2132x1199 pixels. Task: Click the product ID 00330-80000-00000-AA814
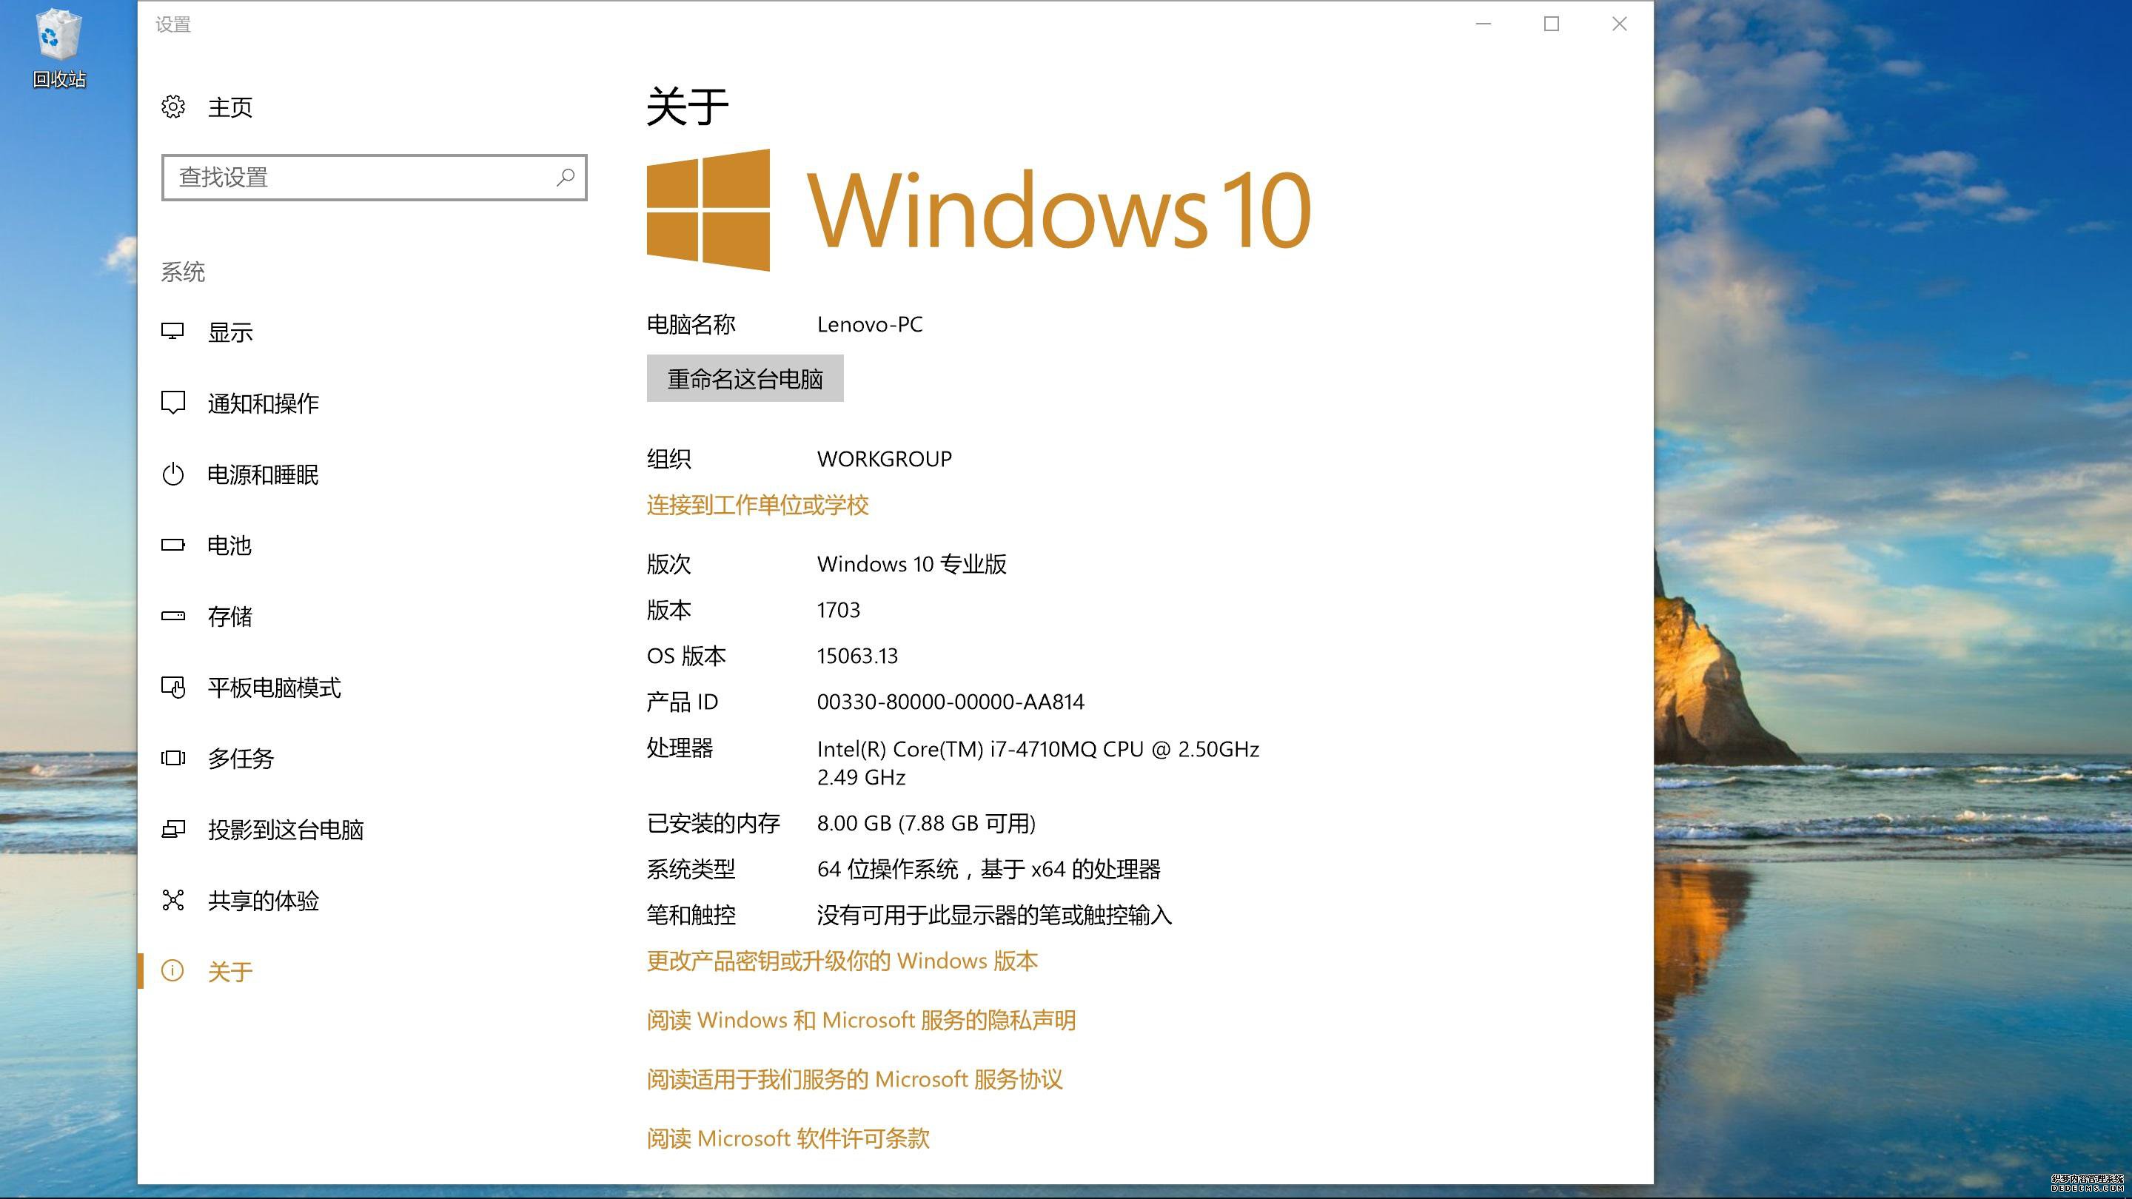950,702
